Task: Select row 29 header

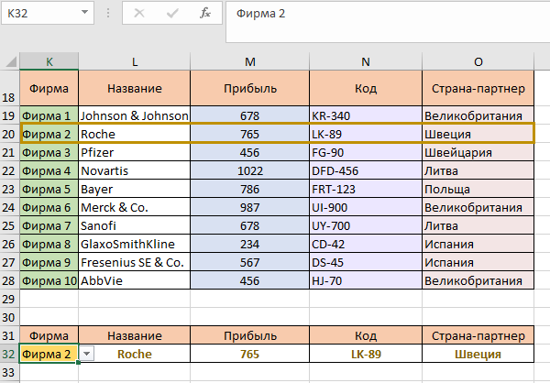Action: 9,299
